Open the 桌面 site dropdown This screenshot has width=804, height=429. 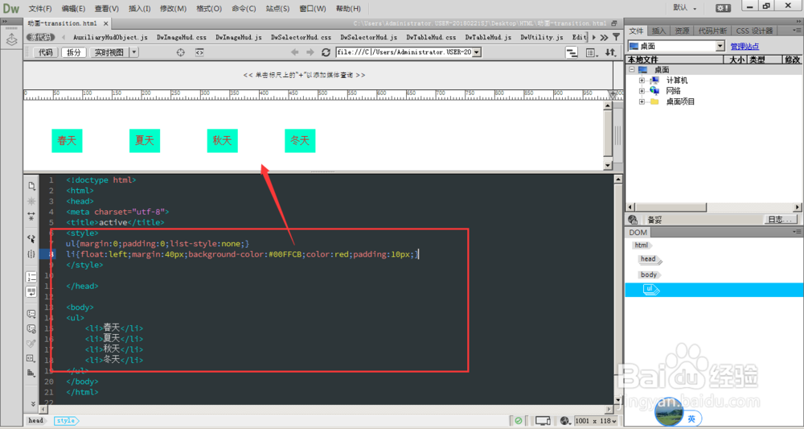coord(720,46)
